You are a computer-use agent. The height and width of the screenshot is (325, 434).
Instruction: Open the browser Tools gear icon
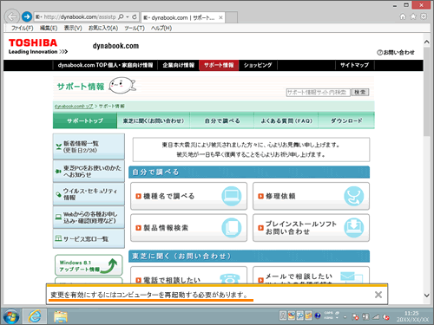point(424,16)
